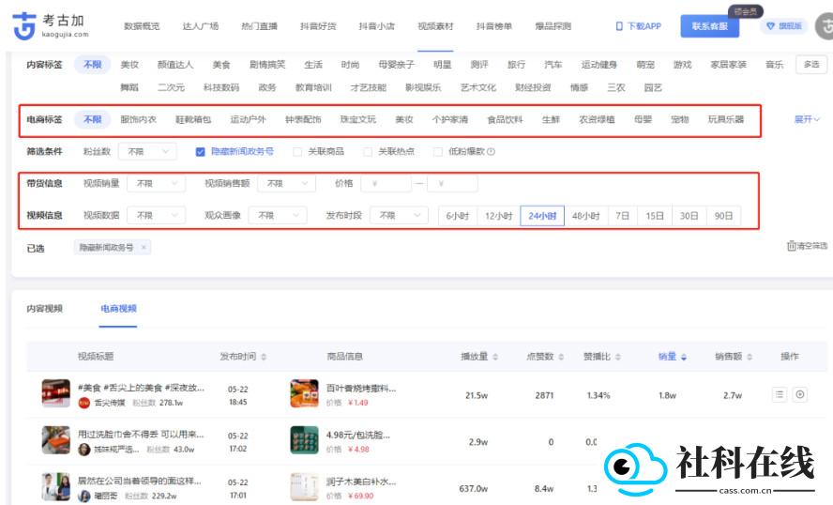Screen dimensions: 833x505
Task: Open the user avatar in the header
Action: (824, 26)
